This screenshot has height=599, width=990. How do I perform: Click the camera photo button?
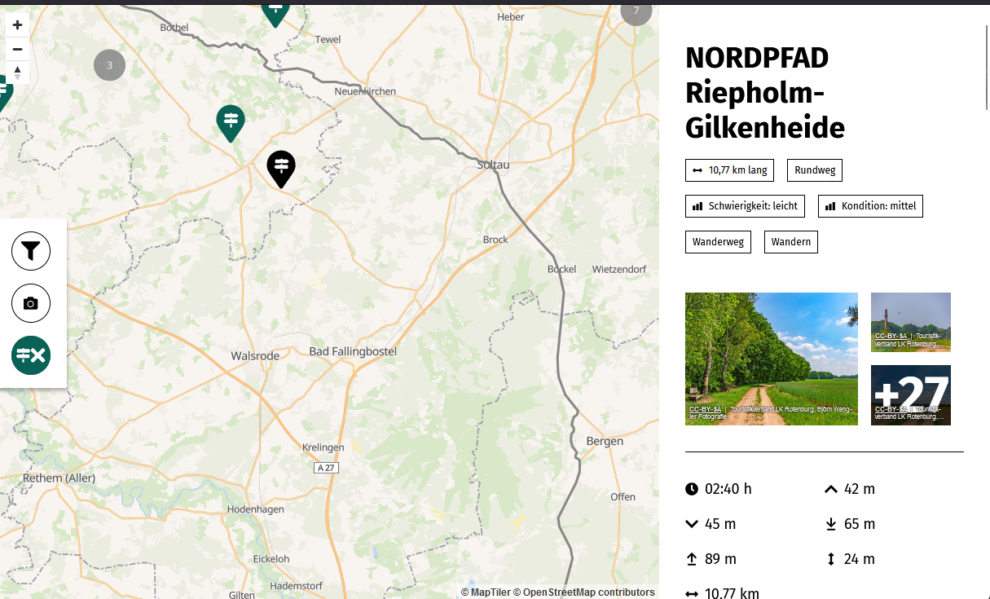click(x=31, y=303)
